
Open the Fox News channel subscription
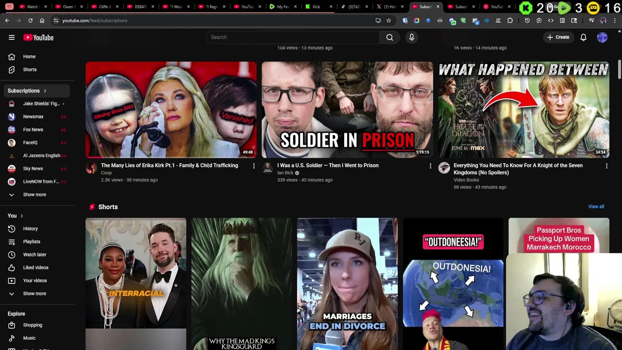37,130
